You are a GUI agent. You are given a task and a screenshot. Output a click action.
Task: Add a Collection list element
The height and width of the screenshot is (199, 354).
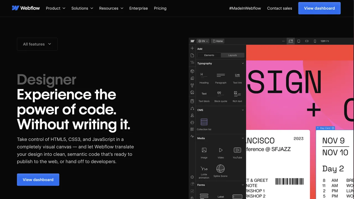coord(204,124)
